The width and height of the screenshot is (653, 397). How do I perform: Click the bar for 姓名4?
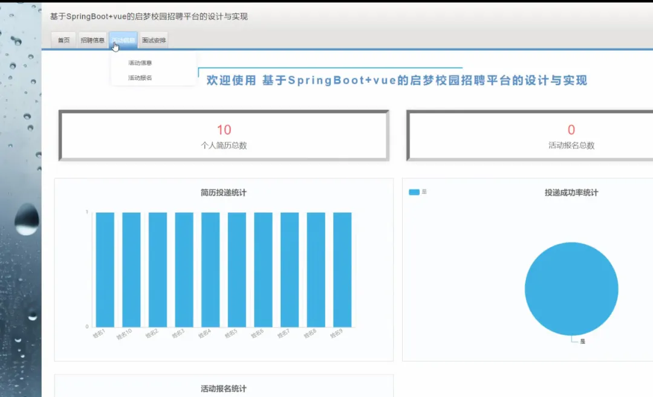pyautogui.click(x=210, y=270)
